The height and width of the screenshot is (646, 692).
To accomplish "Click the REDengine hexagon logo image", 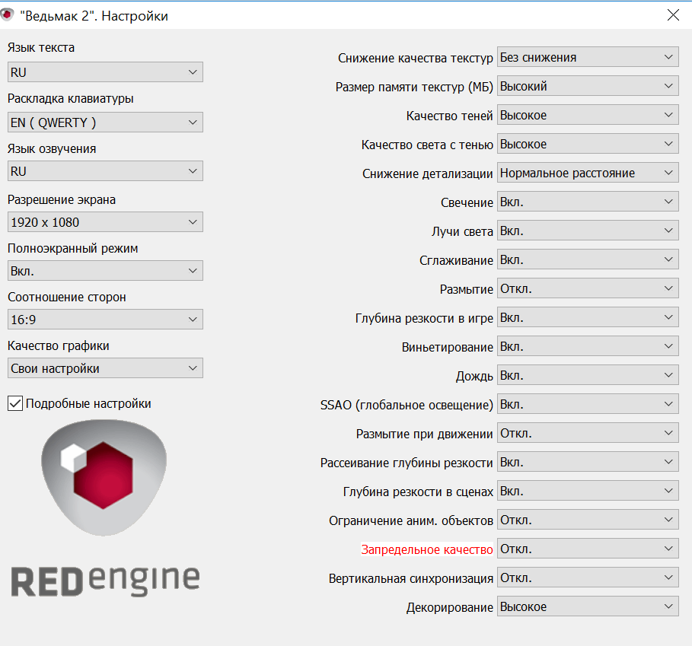I will tap(104, 478).
